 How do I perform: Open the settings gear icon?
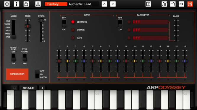tap(7, 4)
